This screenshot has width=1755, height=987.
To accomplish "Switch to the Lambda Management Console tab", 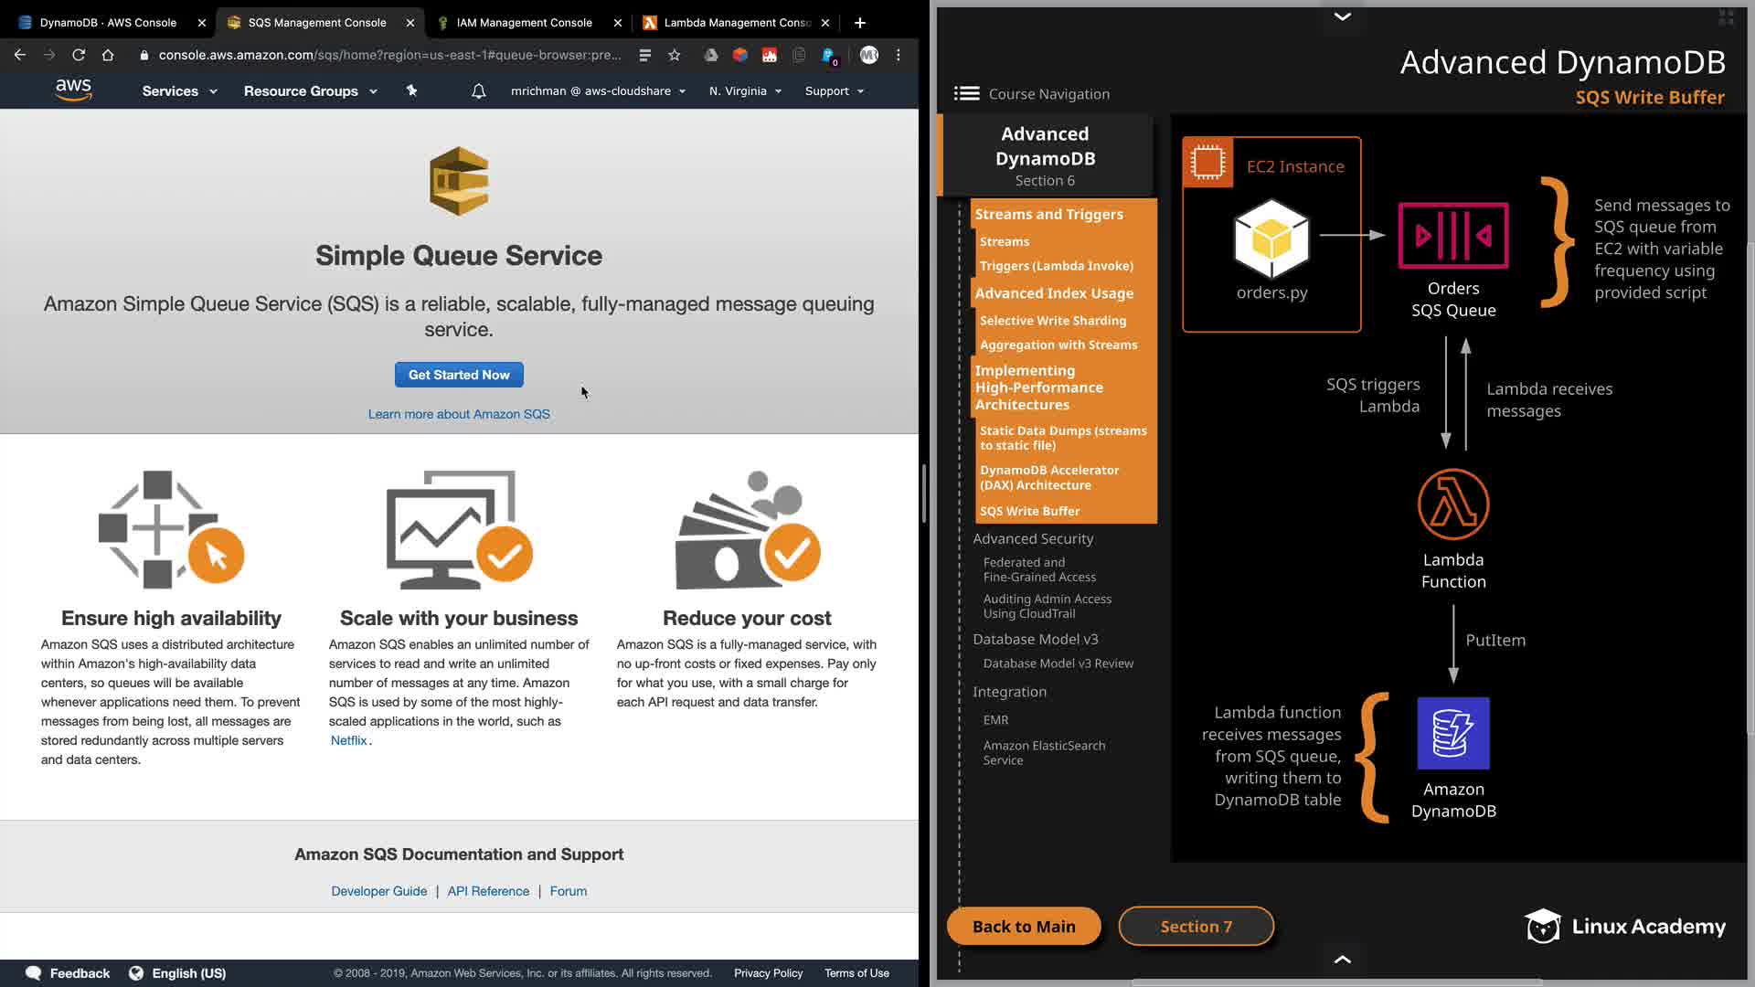I will [x=736, y=22].
